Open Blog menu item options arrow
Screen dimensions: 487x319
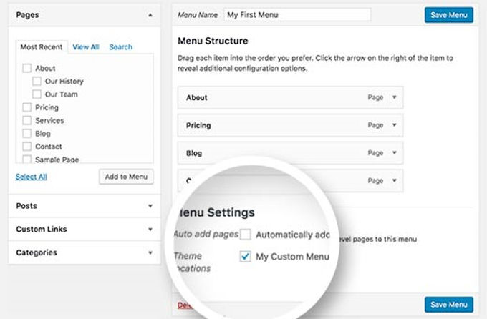point(394,153)
